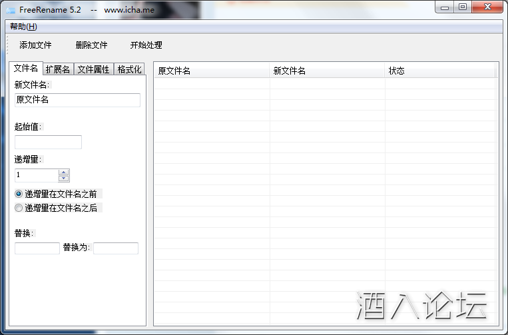Open the 帮助(H) menu
The image size is (508, 335).
[x=23, y=27]
